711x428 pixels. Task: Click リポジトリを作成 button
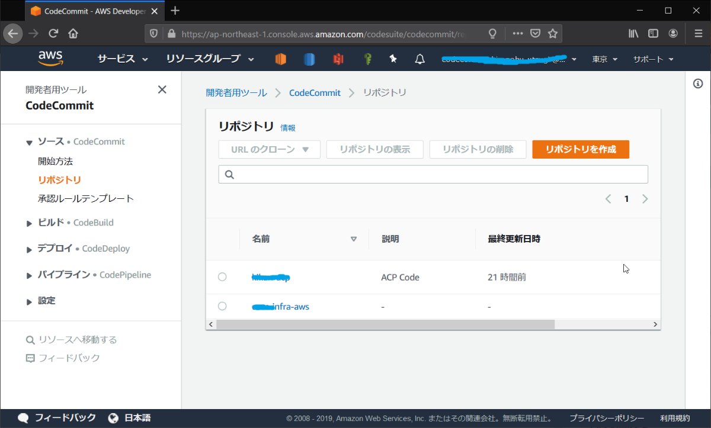581,149
